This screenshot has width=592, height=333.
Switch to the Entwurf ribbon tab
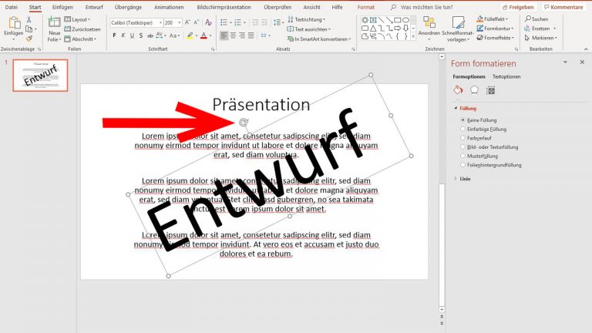[x=94, y=7]
